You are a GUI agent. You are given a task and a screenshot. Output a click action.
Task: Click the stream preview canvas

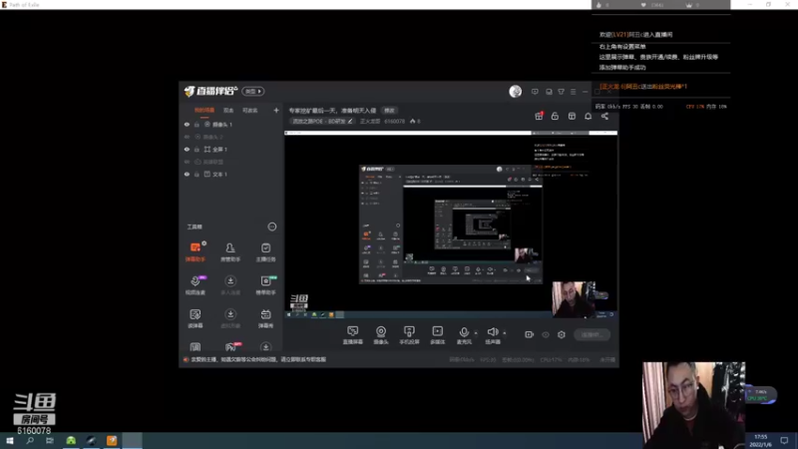[x=451, y=225]
